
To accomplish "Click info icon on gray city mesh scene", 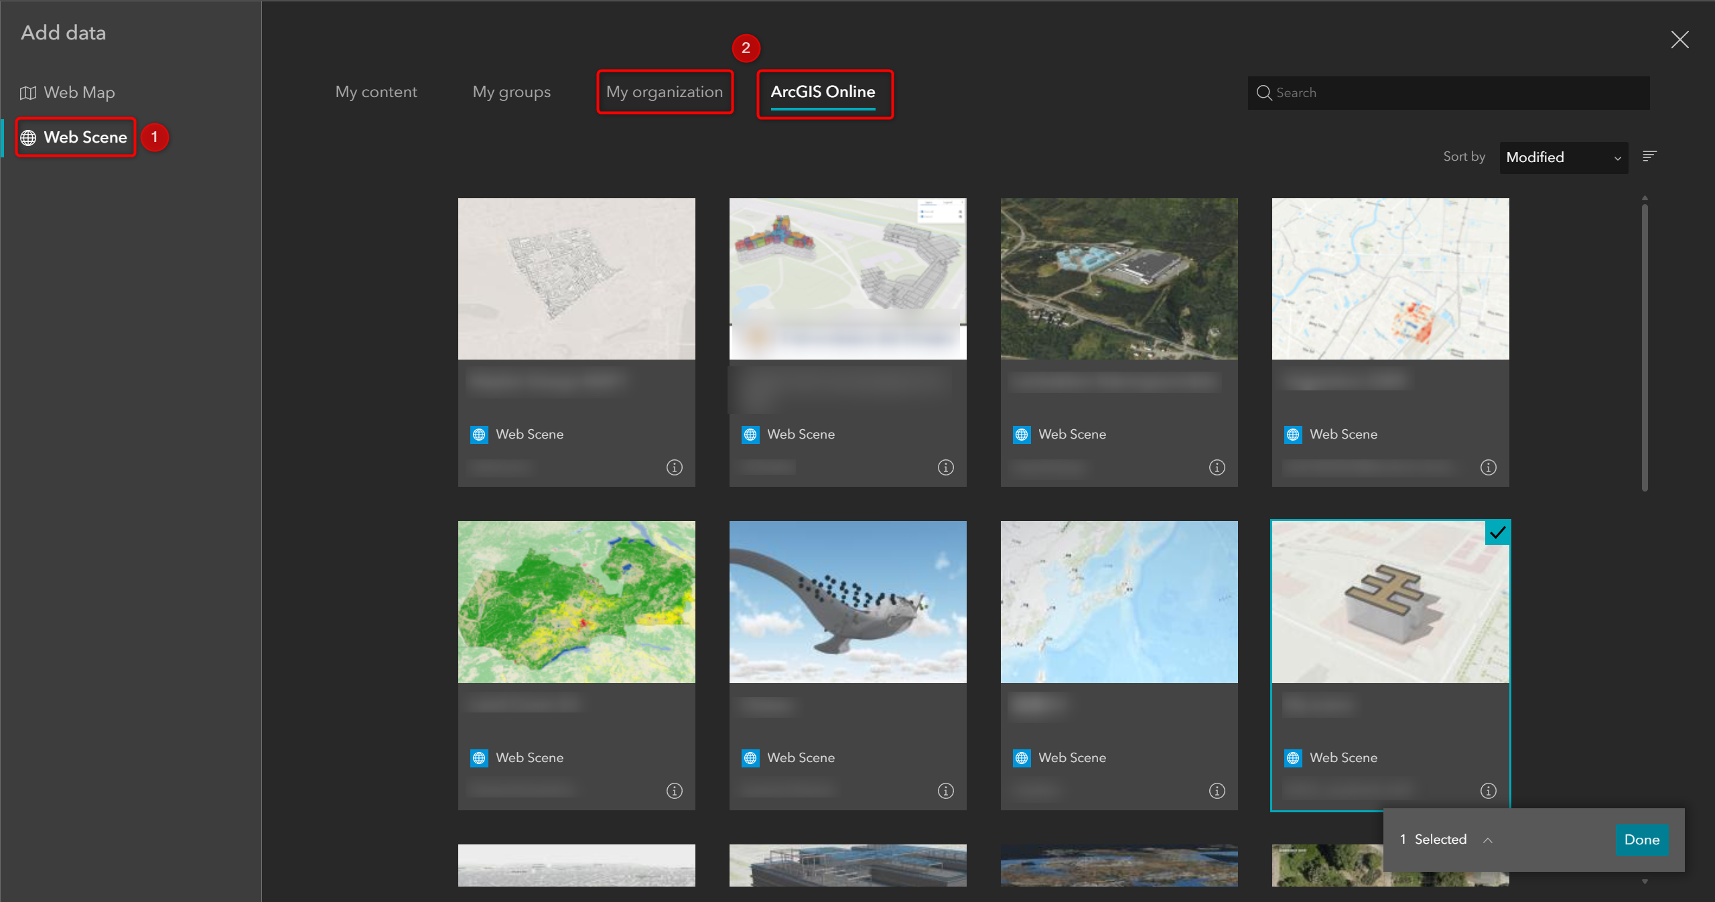I will point(674,467).
